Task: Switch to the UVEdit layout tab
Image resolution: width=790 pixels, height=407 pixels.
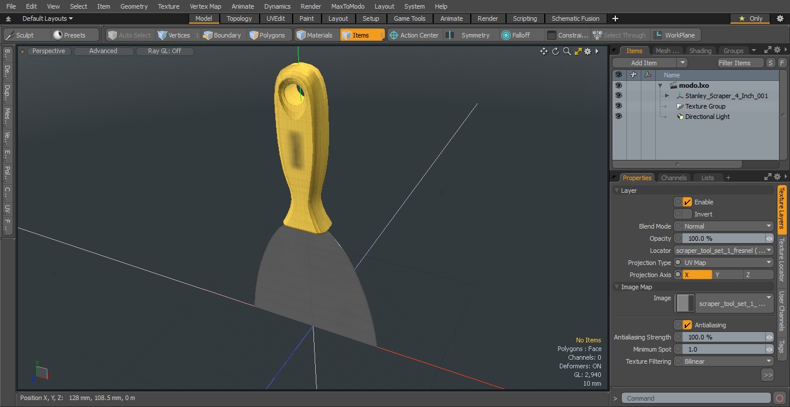Action: pyautogui.click(x=276, y=18)
